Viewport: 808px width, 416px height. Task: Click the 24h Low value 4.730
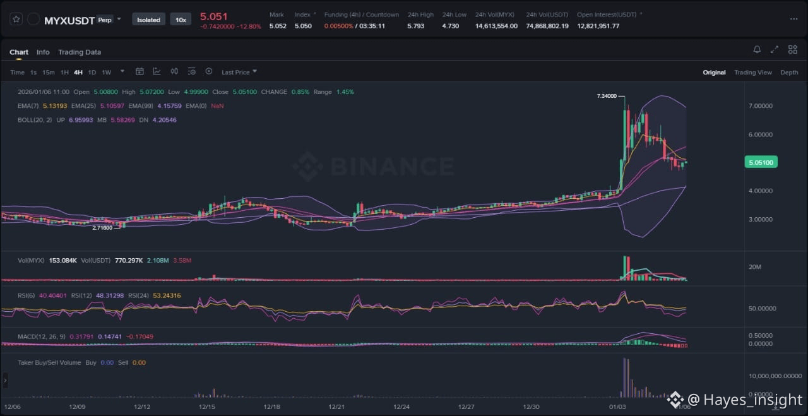click(451, 26)
